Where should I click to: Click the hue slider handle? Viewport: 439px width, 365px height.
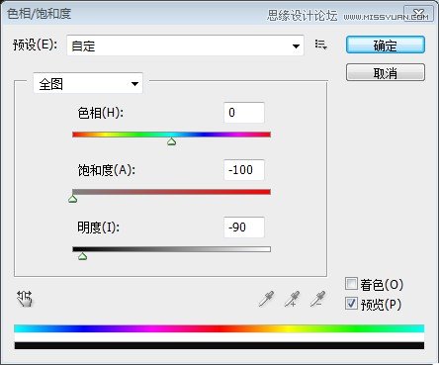(171, 141)
